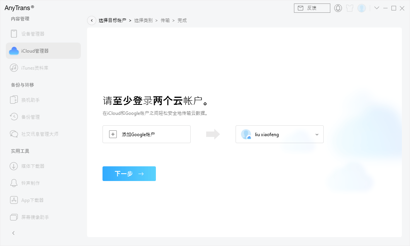Open 设备管理器 in the sidebar
The height and width of the screenshot is (246, 410).
coord(43,34)
